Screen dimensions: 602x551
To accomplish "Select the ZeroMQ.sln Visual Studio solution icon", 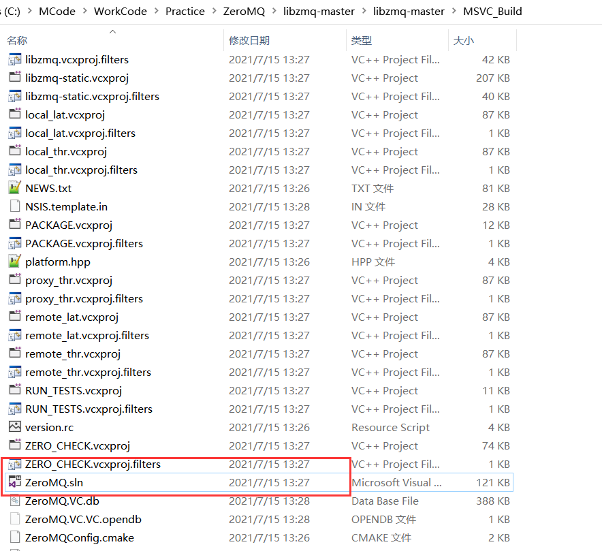I will 15,482.
